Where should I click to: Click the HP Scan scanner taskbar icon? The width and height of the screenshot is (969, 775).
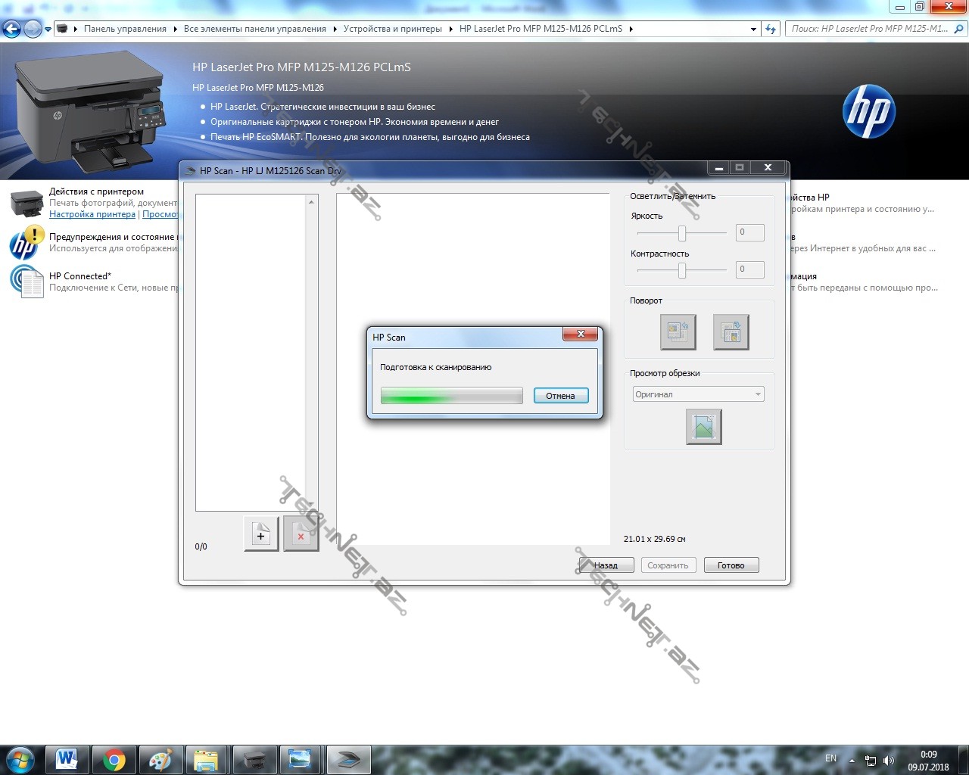(348, 759)
